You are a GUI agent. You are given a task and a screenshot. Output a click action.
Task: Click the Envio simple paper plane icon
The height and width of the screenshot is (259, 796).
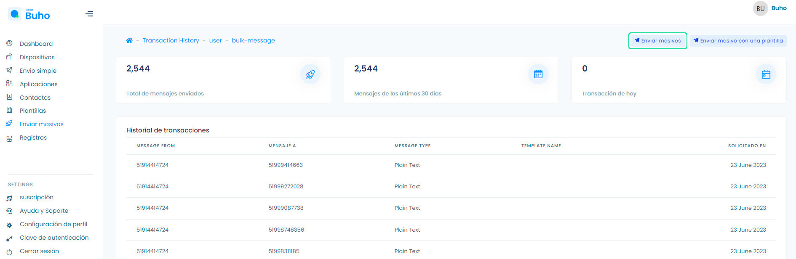coord(9,70)
